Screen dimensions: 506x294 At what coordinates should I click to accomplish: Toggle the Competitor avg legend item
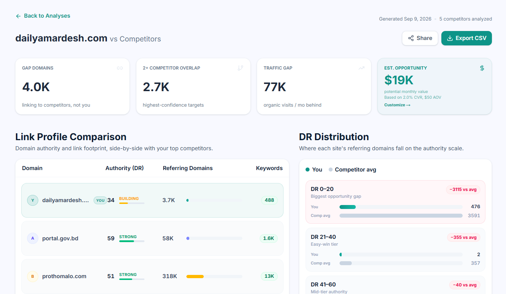pyautogui.click(x=353, y=170)
